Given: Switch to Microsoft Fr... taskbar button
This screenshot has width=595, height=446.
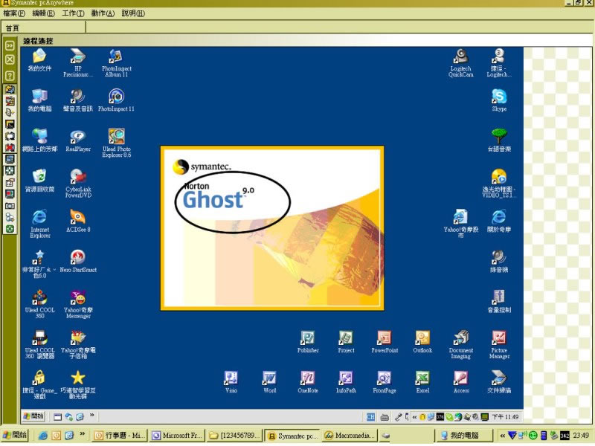Looking at the screenshot, I should (177, 436).
